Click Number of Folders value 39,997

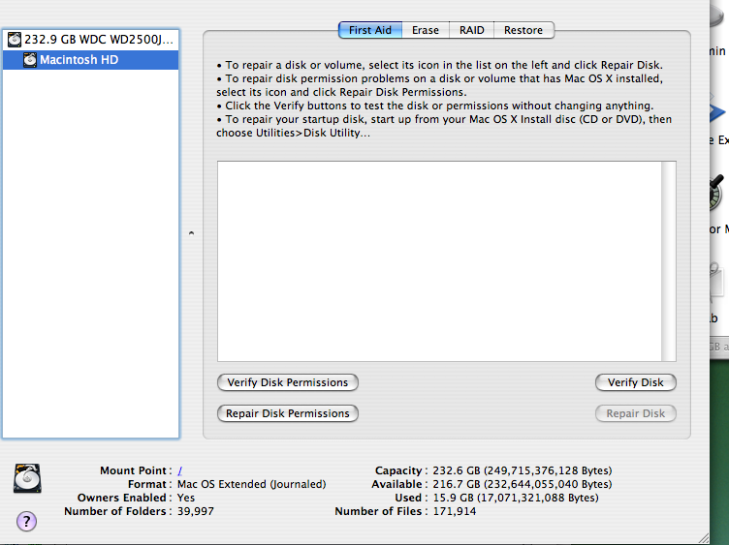195,511
